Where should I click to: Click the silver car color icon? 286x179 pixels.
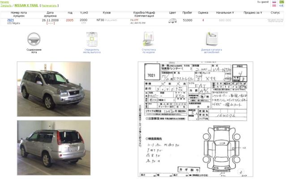click(x=172, y=21)
